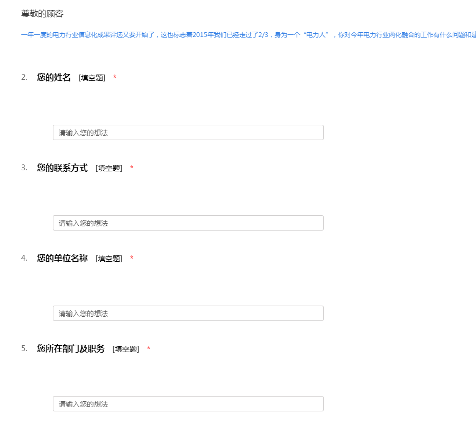
Task: Focus the 您的联系方式 input box
Action: click(188, 223)
